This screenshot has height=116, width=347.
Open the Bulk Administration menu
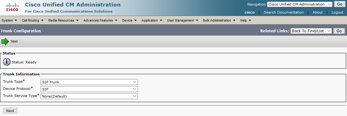[x=219, y=20]
